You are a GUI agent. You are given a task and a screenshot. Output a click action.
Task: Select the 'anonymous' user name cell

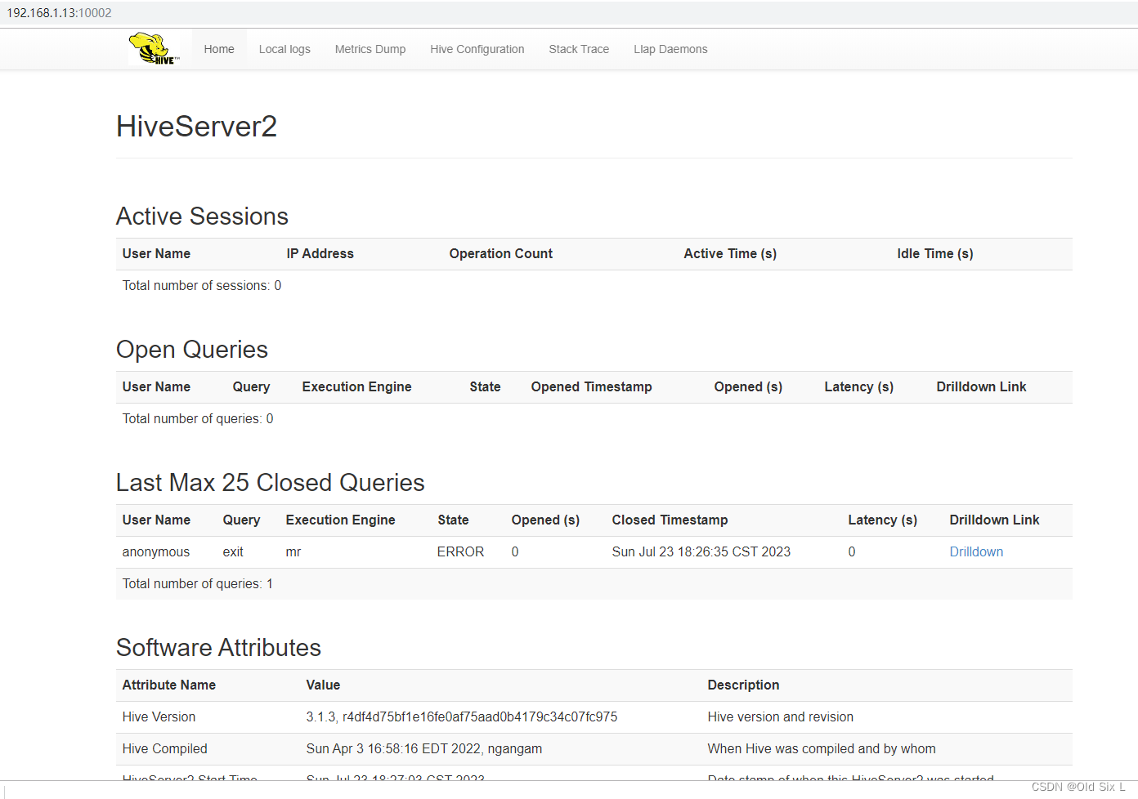click(156, 552)
